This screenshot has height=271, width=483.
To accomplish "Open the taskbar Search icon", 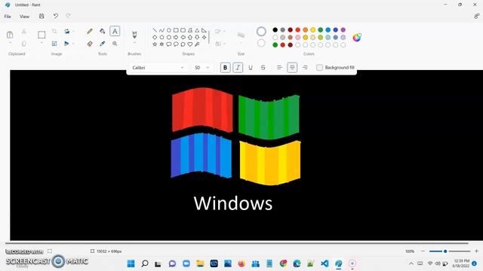I will [144, 263].
